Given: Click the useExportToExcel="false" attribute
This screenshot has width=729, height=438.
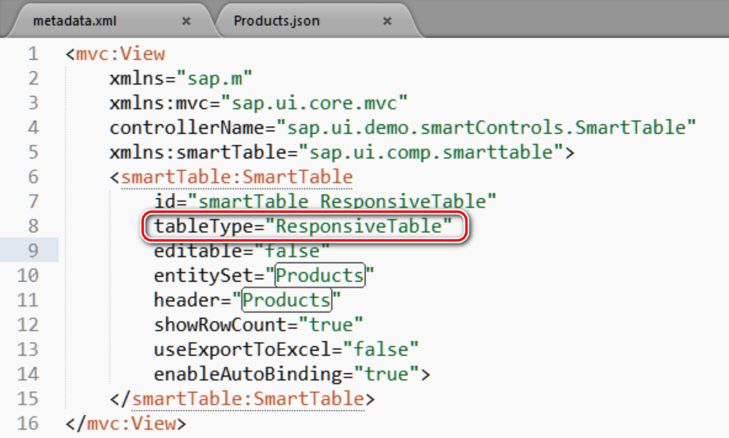Looking at the screenshot, I should [286, 349].
